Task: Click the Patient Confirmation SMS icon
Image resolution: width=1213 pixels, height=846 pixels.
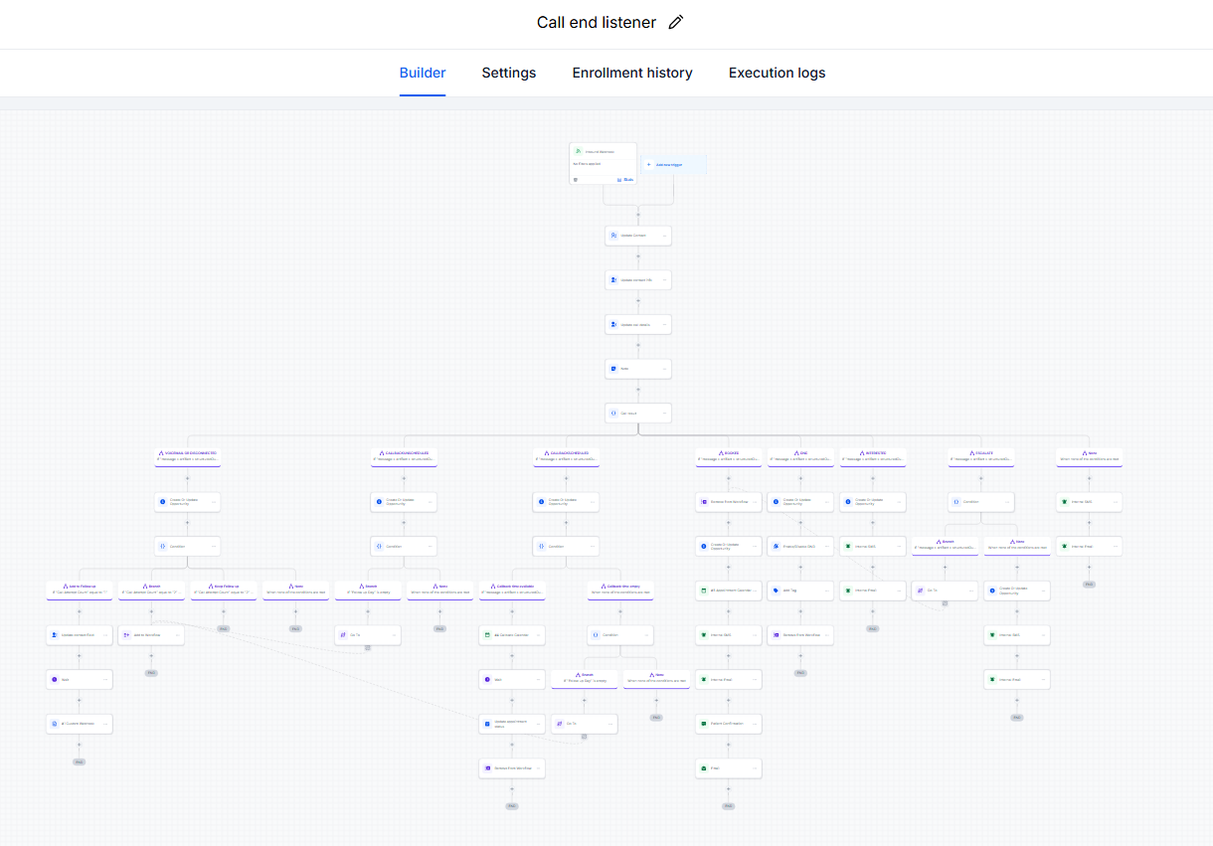Action: coord(704,723)
